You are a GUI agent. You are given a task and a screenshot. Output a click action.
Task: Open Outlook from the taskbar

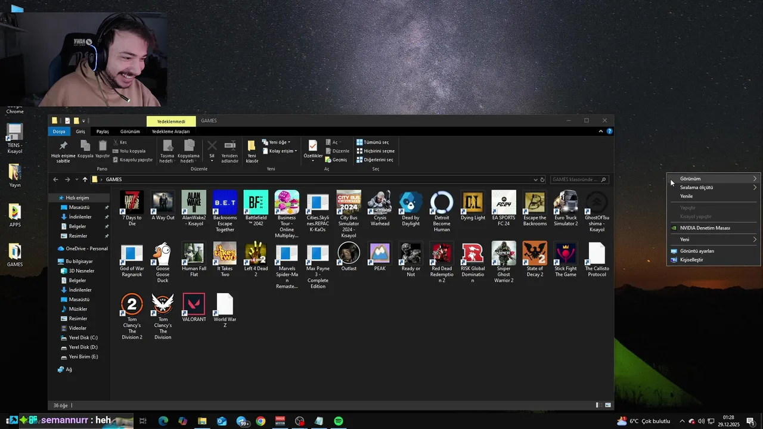[x=221, y=421]
